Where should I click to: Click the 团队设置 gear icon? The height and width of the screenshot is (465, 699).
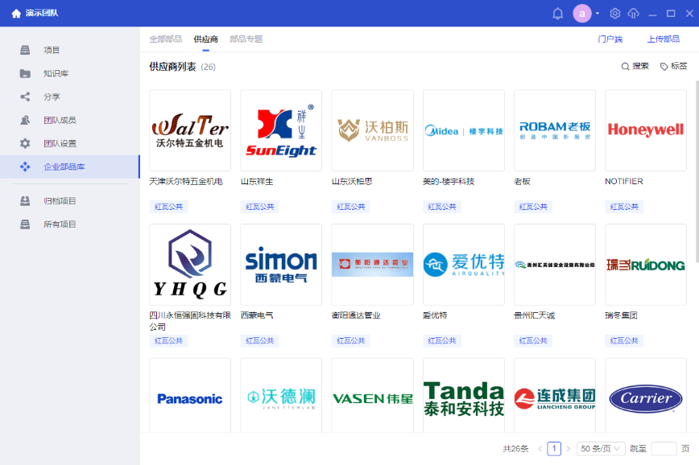coord(25,143)
